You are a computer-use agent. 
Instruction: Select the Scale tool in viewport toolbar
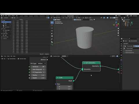[52, 34]
